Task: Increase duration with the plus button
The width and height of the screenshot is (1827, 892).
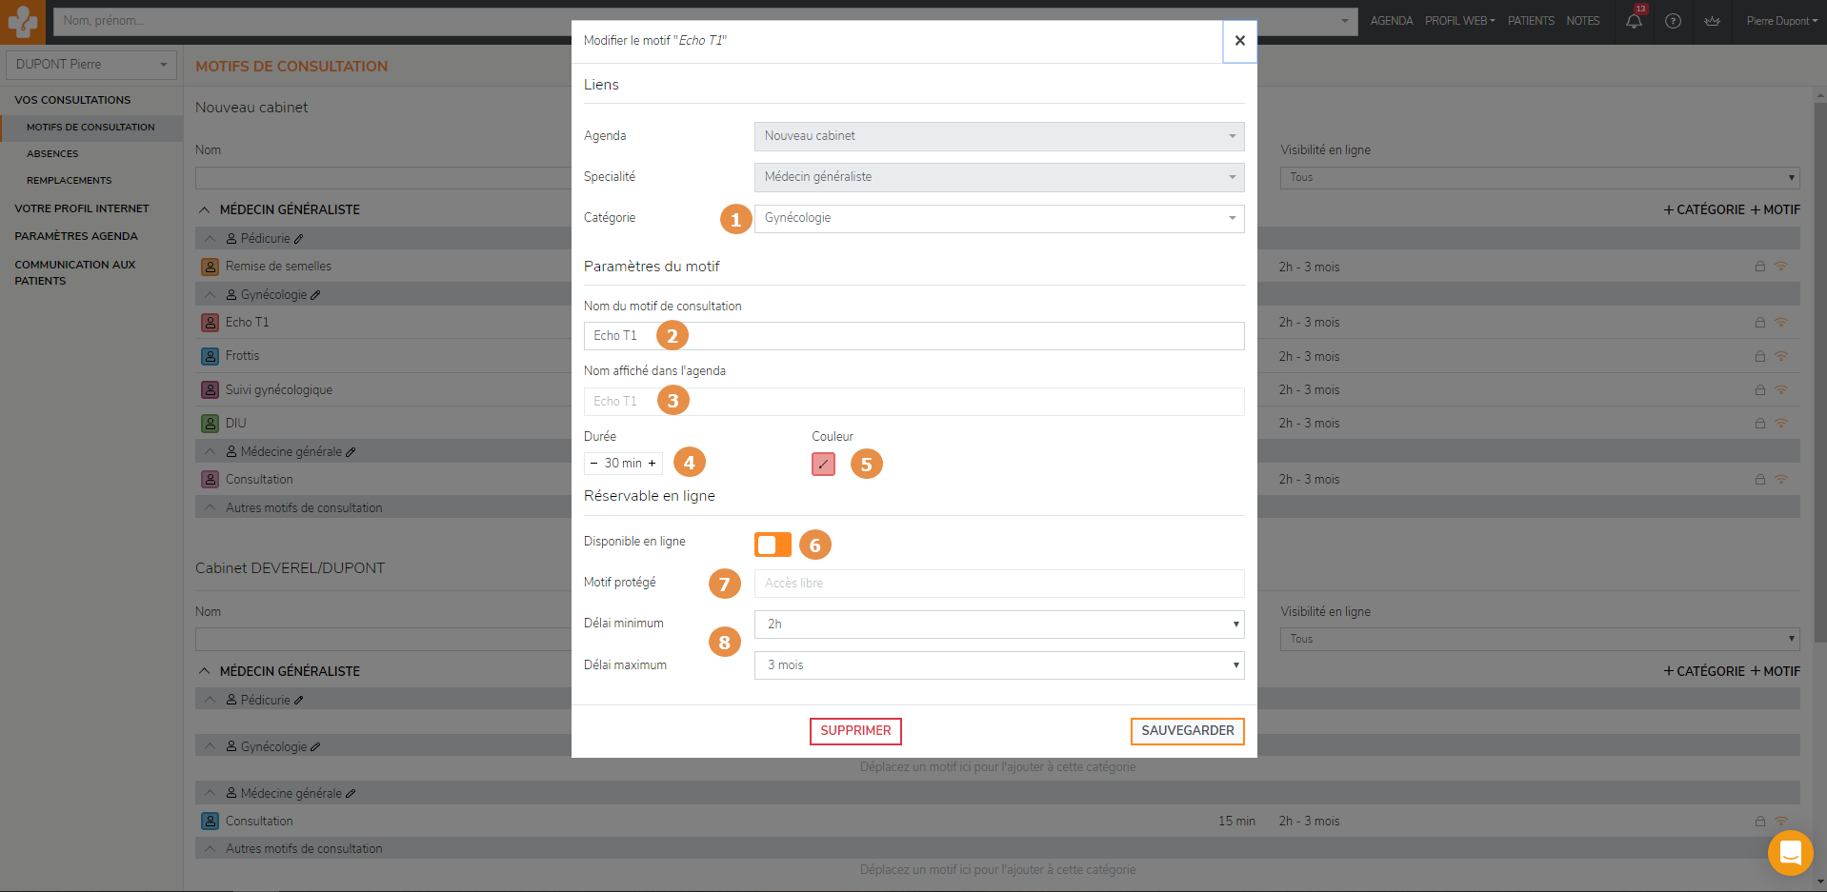Action: point(652,464)
